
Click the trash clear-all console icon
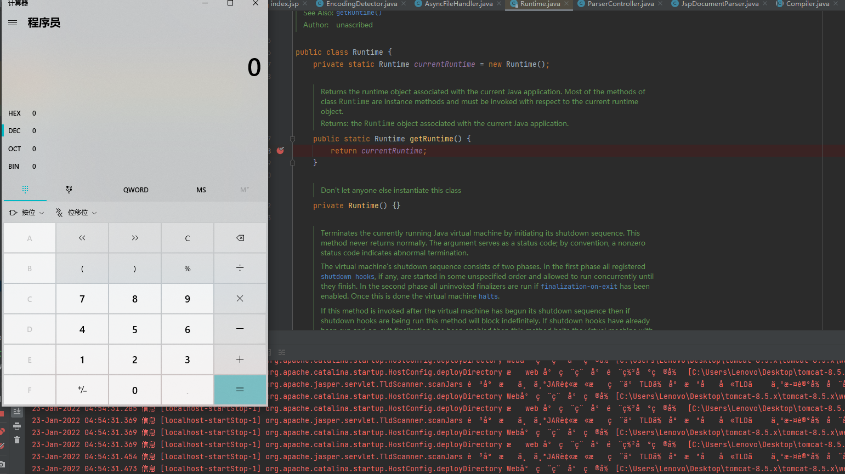point(17,439)
